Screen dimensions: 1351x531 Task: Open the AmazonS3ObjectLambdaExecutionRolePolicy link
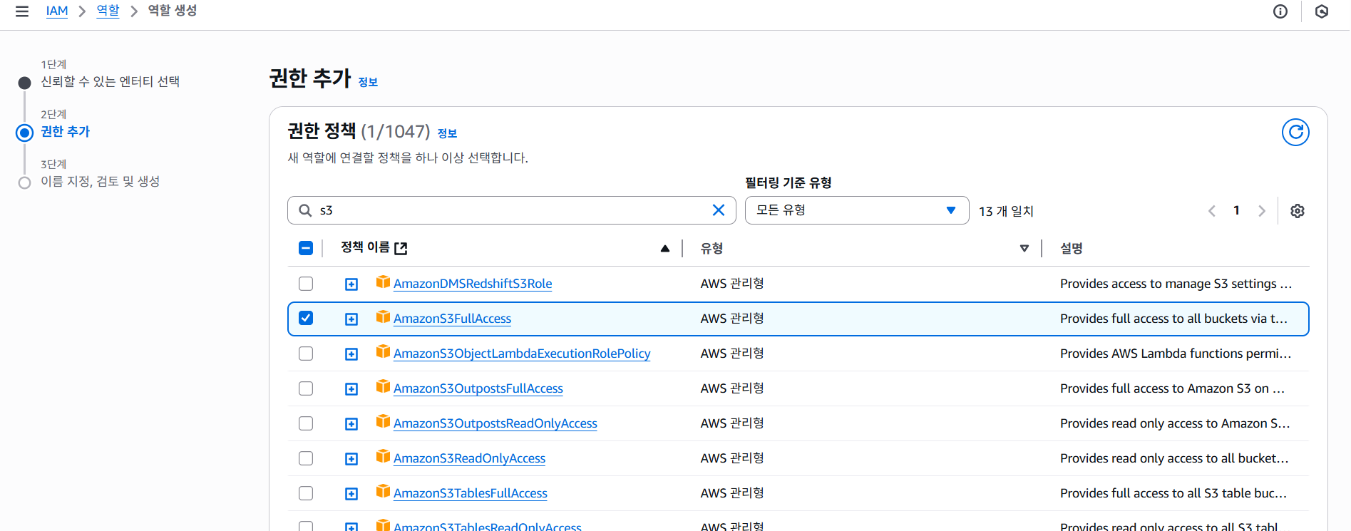[522, 354]
